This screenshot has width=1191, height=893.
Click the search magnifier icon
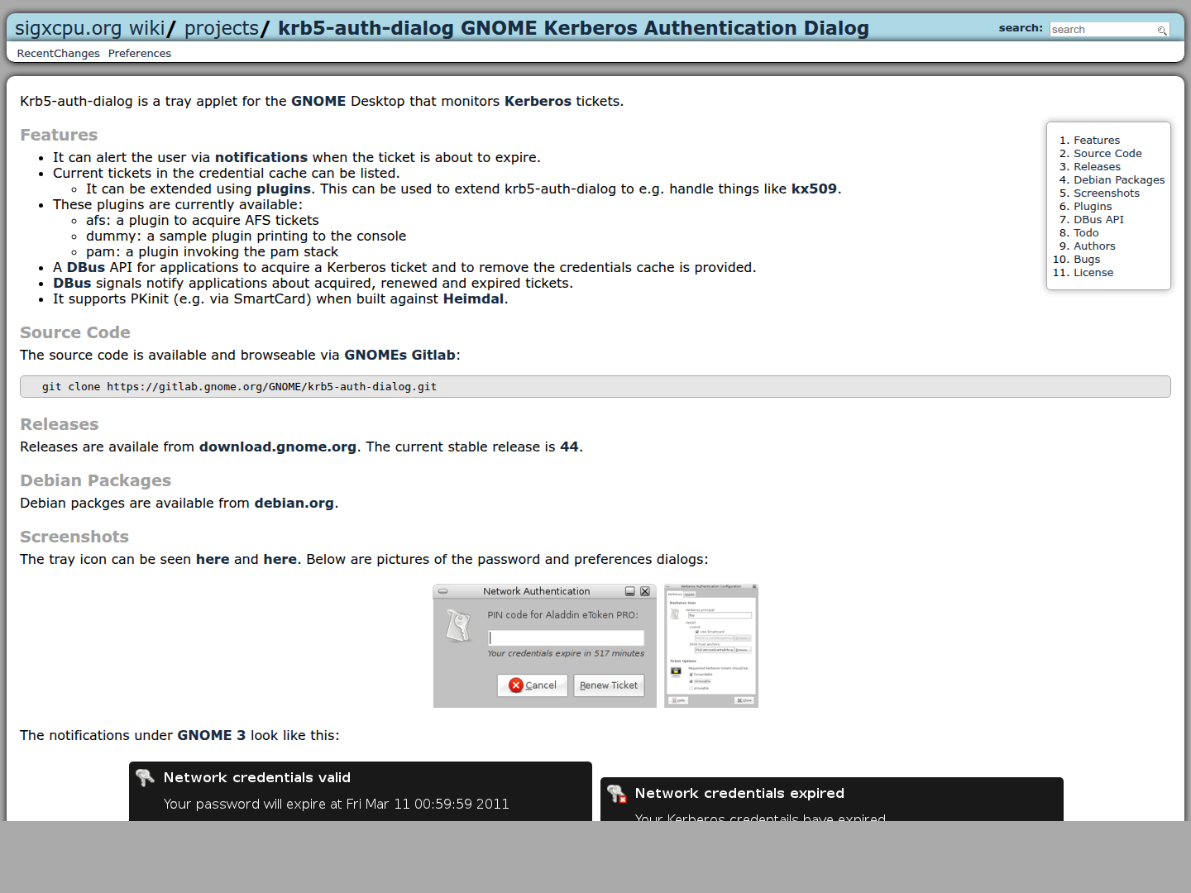[1162, 30]
